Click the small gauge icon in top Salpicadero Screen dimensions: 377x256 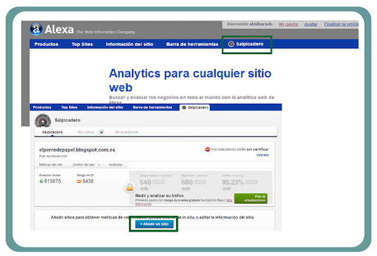[231, 44]
